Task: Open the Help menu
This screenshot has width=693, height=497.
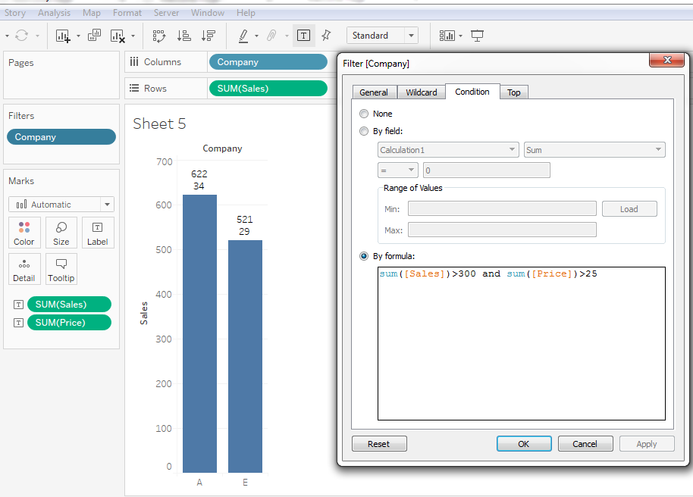Action: (x=246, y=13)
